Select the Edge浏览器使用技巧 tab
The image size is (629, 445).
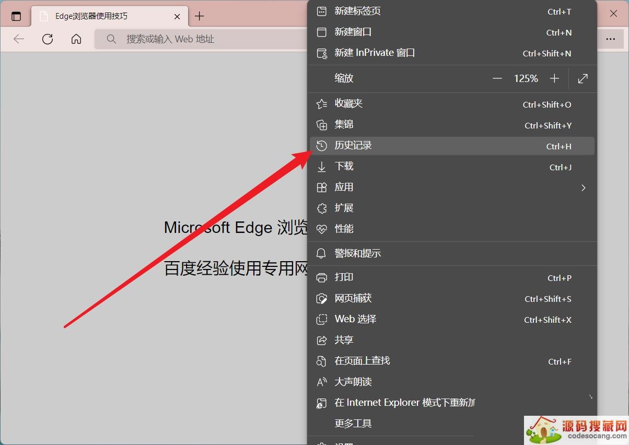click(99, 16)
